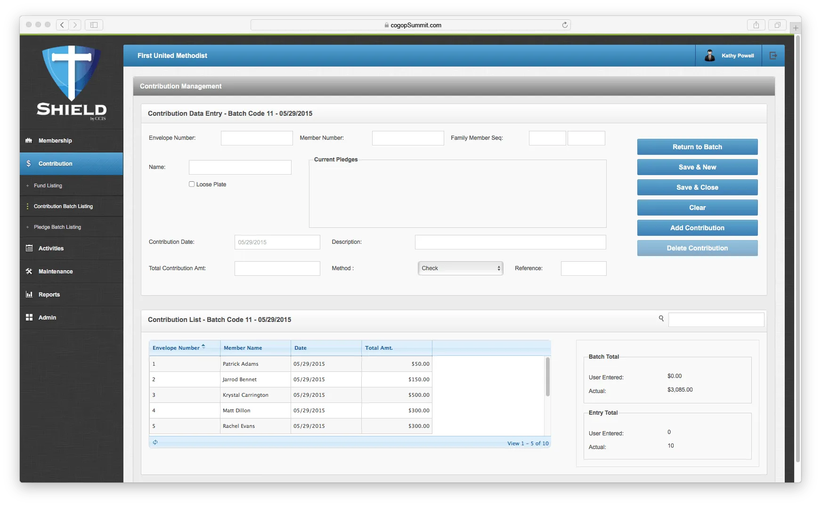Viewport: 821px width, 506px height.
Task: Select the Krystal Carrington row in the list
Action: 291,395
